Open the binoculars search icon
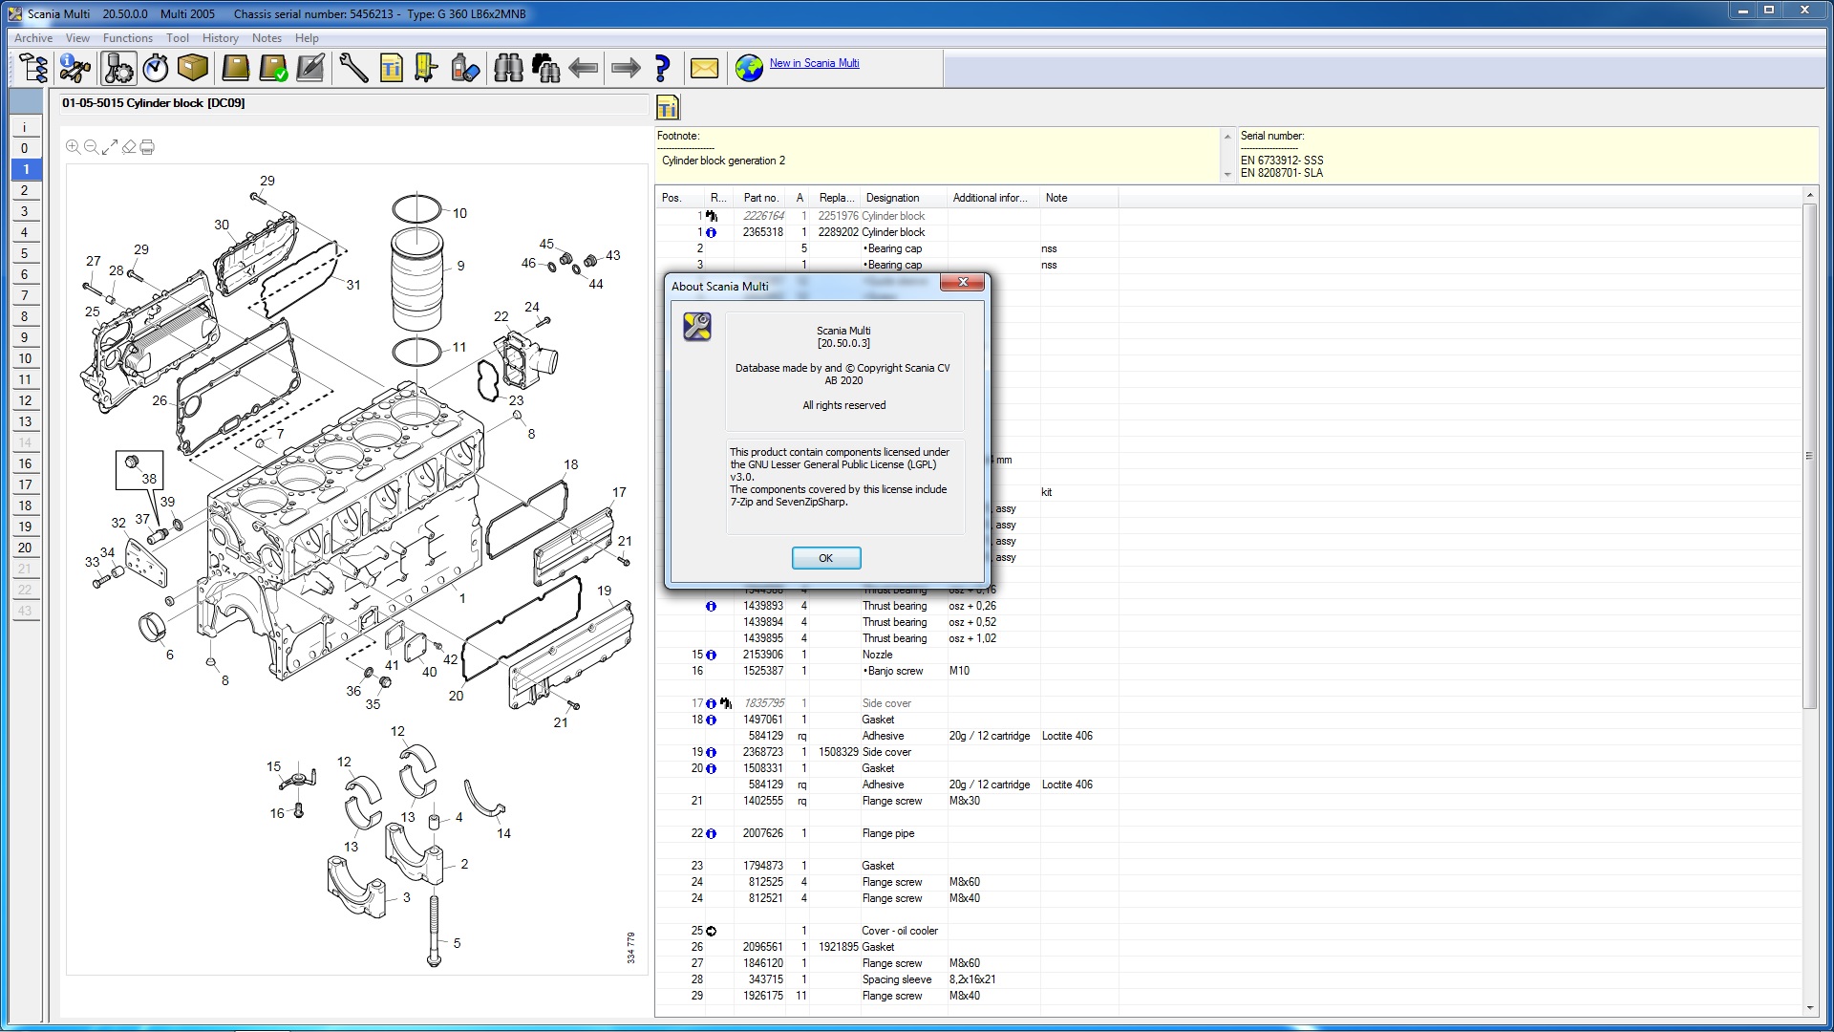This screenshot has height=1032, width=1834. (x=508, y=68)
